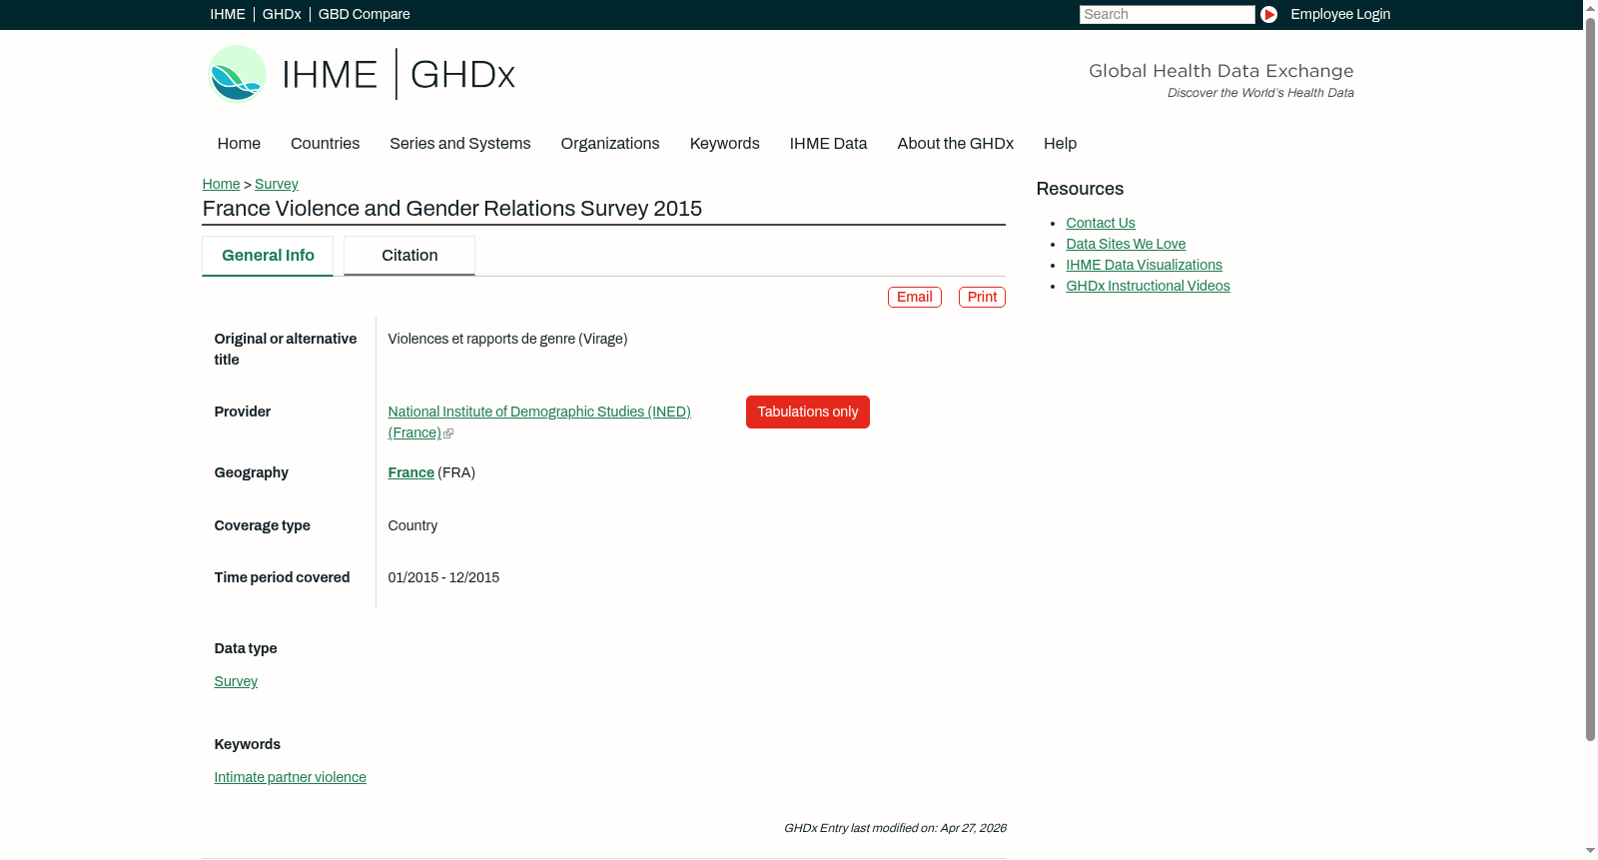The width and height of the screenshot is (1598, 860).
Task: Select the General Info tab
Action: pos(268,256)
